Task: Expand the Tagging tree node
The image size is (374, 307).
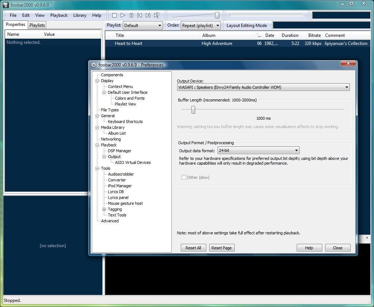Action: [x=104, y=209]
